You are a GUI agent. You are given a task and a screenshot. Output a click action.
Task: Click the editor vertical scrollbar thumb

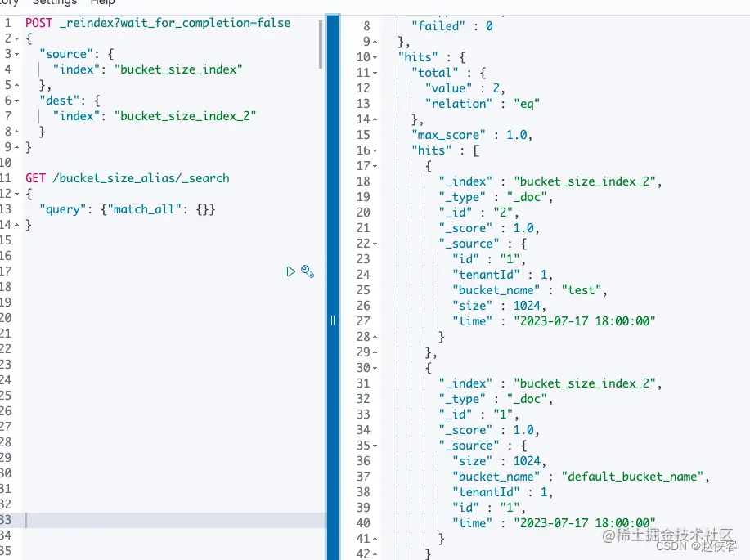pos(321,44)
